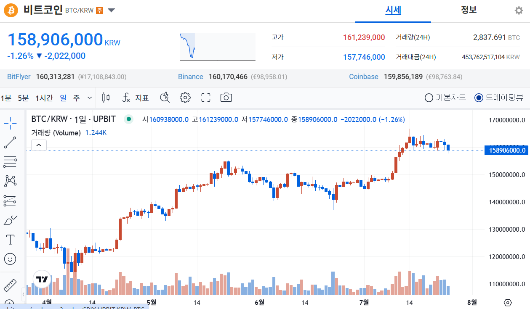Click the 24H volume 2,837.691 BTC
Image resolution: width=530 pixels, height=309 pixels.
[496, 37]
